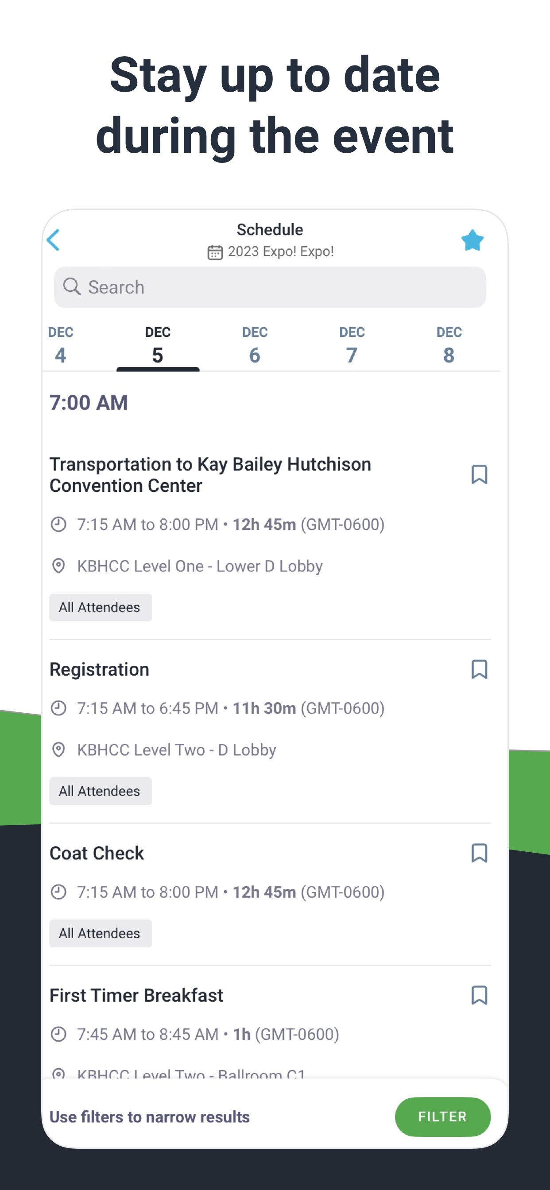550x1190 pixels.
Task: Switch to the Dec 4 tab
Action: click(x=61, y=346)
